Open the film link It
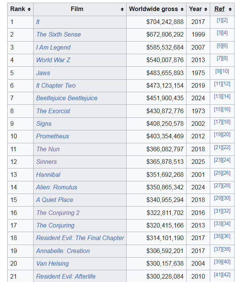The image size is (251, 282). click(38, 22)
